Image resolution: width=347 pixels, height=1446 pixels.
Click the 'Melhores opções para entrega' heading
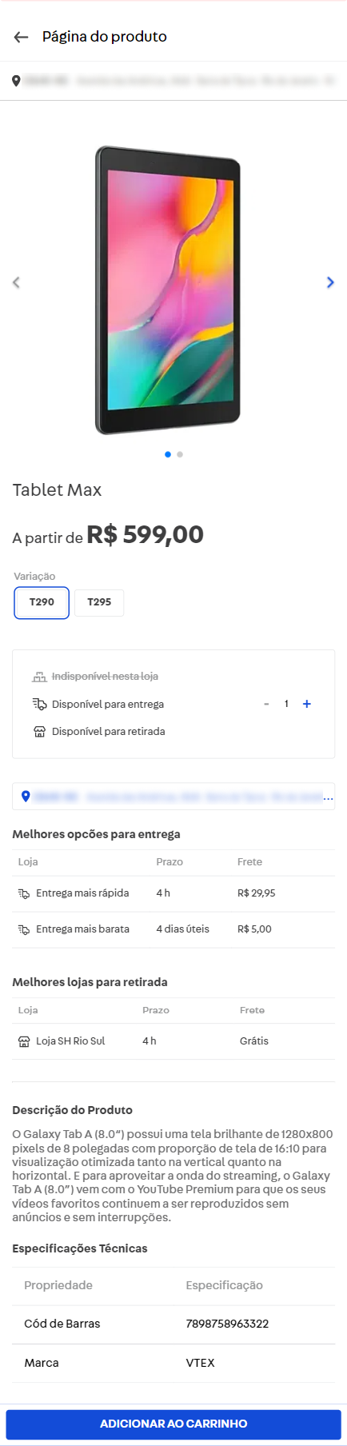pyautogui.click(x=96, y=834)
